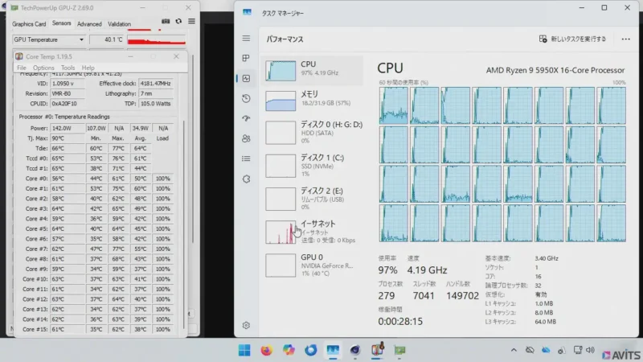Open Services icon in Task Manager sidebar
The height and width of the screenshot is (362, 643).
pyautogui.click(x=246, y=179)
